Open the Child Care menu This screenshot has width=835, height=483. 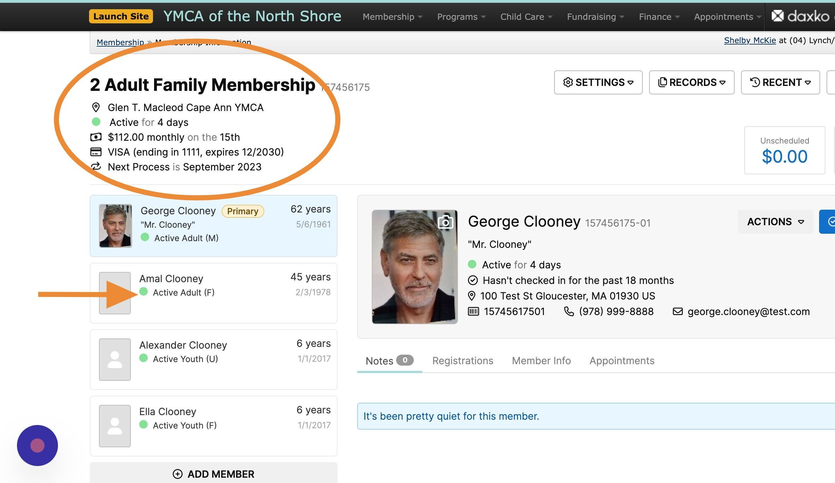(526, 17)
